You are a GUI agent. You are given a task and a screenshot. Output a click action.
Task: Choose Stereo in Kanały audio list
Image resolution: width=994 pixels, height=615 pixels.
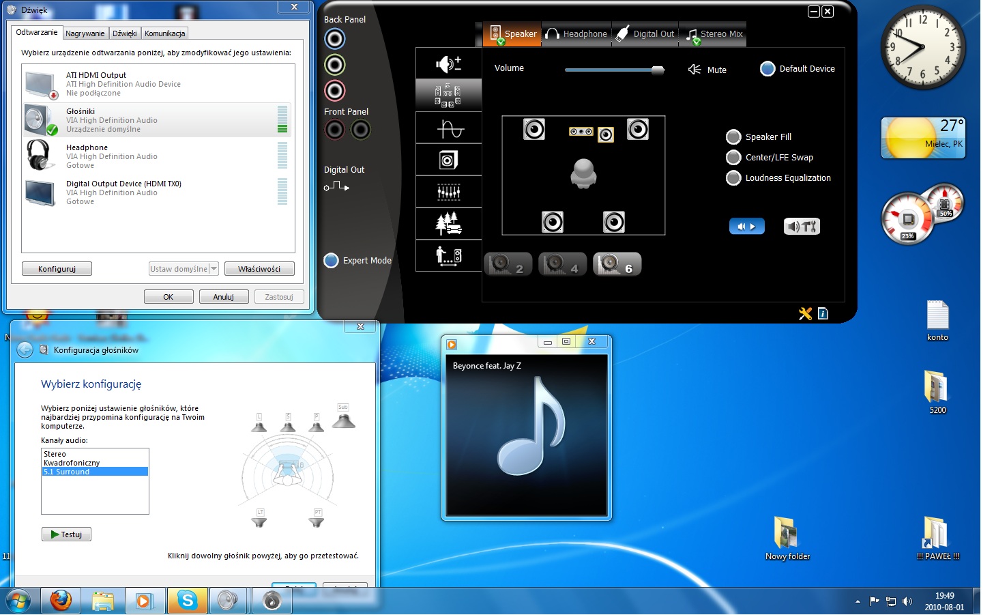95,454
